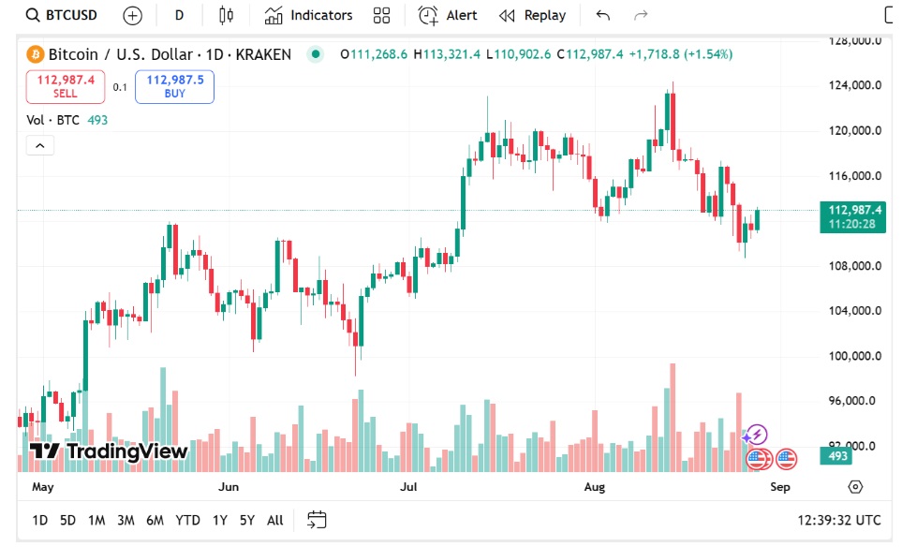Collapse the legend with the chevron button

point(39,145)
